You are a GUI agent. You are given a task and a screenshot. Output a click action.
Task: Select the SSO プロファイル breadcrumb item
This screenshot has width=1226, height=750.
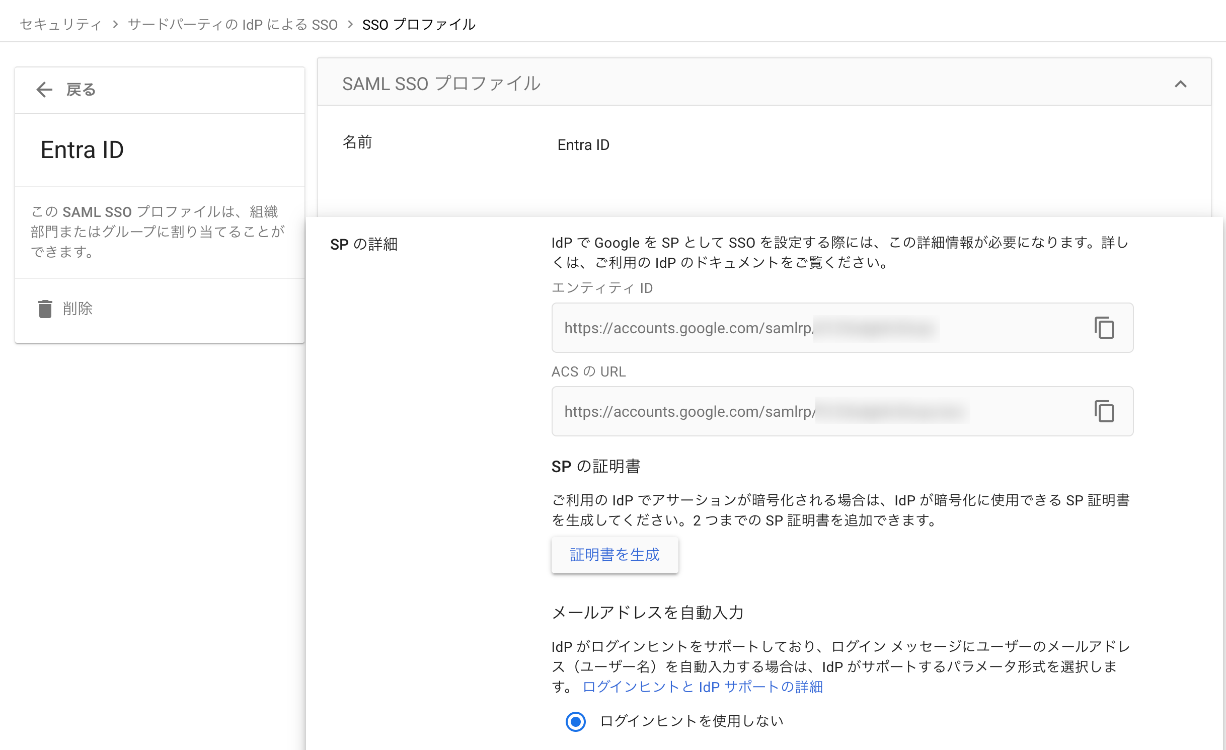[419, 24]
